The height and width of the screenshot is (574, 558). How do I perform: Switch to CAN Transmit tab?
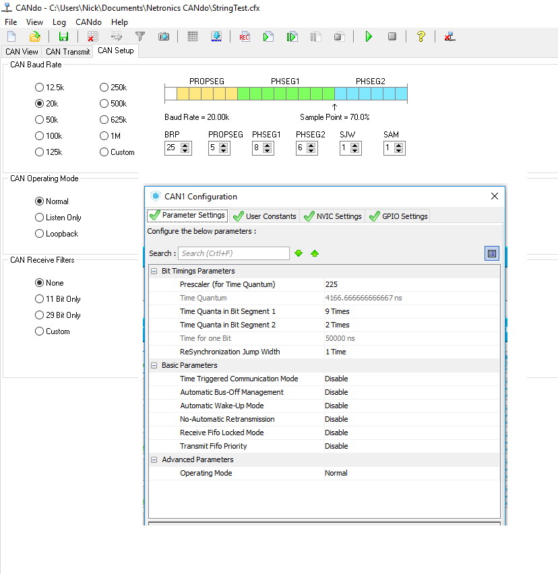click(x=68, y=52)
